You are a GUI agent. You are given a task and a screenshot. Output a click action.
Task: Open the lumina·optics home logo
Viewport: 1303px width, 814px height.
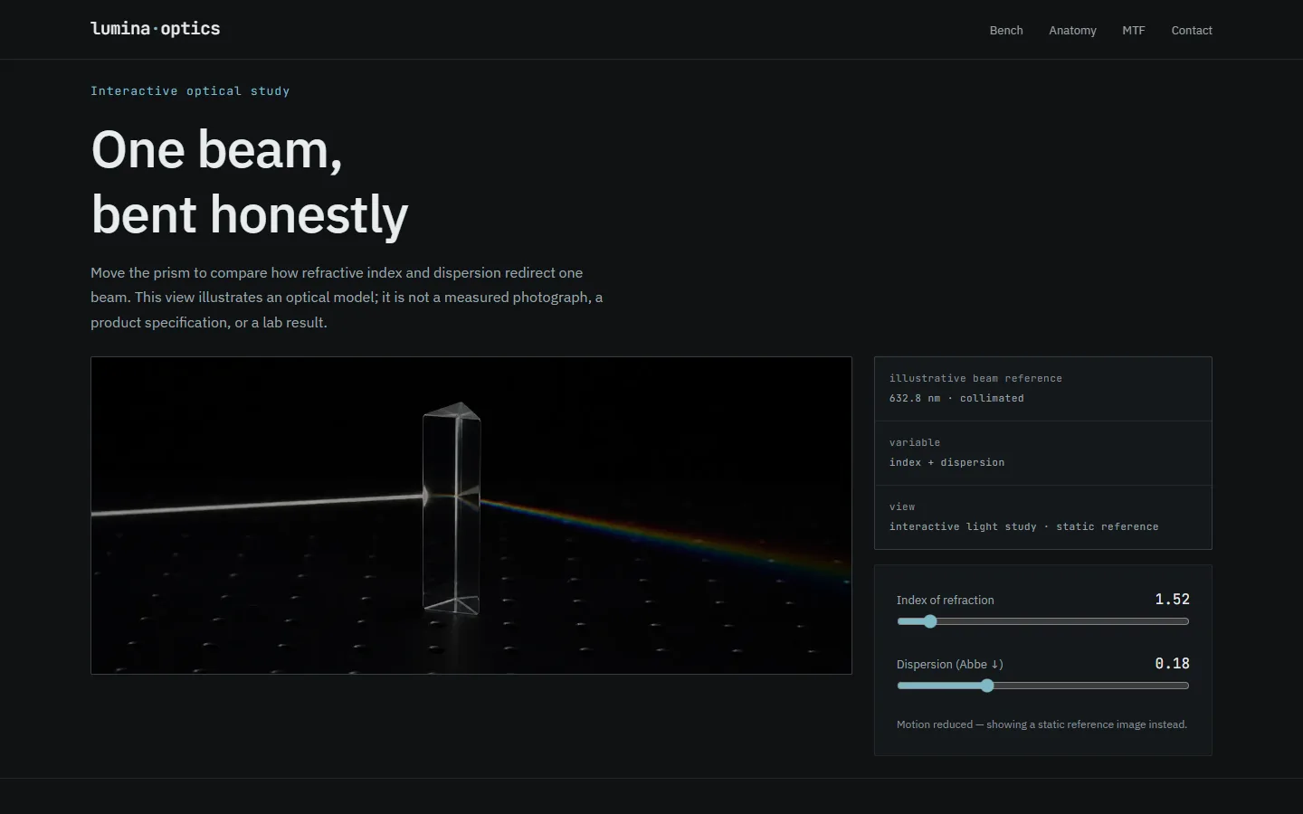click(x=156, y=29)
